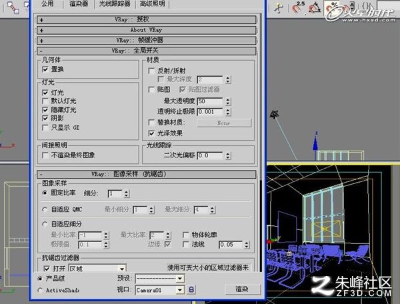Select the ActiveShade radio button

[40, 290]
